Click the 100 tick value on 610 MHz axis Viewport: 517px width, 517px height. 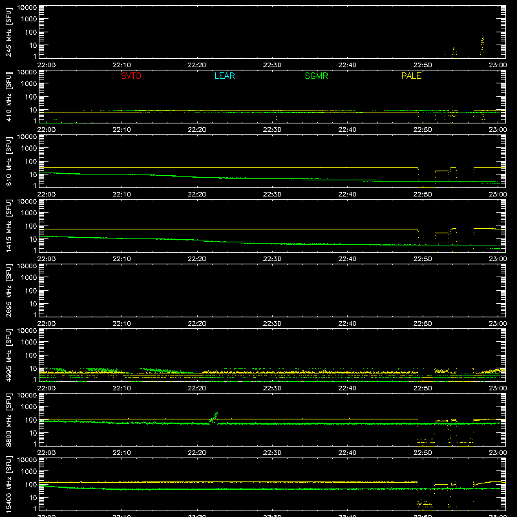pos(31,162)
